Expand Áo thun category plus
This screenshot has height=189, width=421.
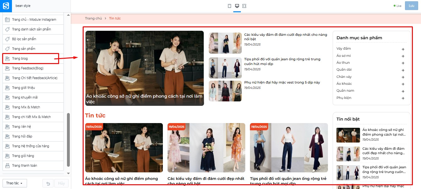403,63
